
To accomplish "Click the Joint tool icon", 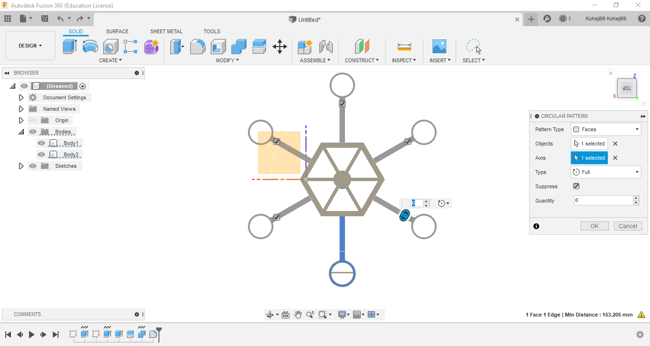I will pos(325,47).
